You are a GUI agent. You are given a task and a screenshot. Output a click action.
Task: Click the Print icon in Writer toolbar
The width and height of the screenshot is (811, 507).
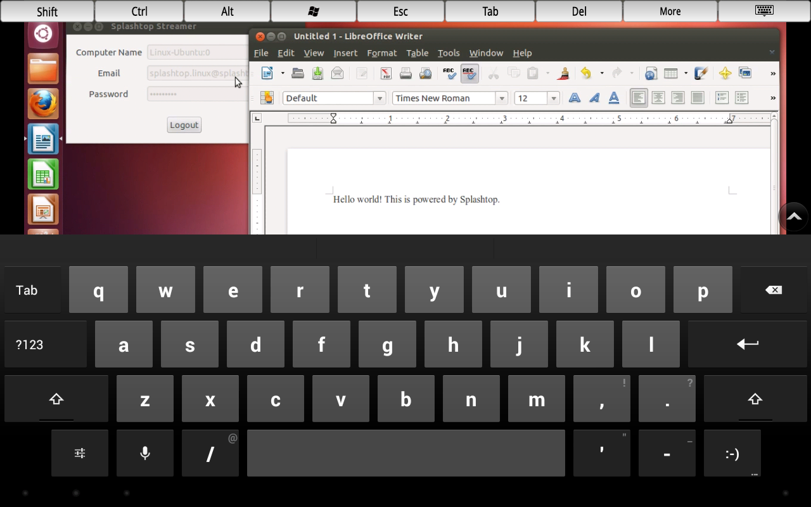405,74
